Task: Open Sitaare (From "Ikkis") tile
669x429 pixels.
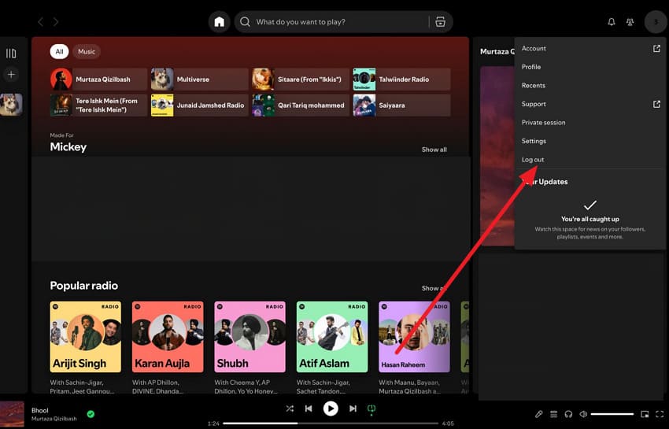Action: point(301,79)
